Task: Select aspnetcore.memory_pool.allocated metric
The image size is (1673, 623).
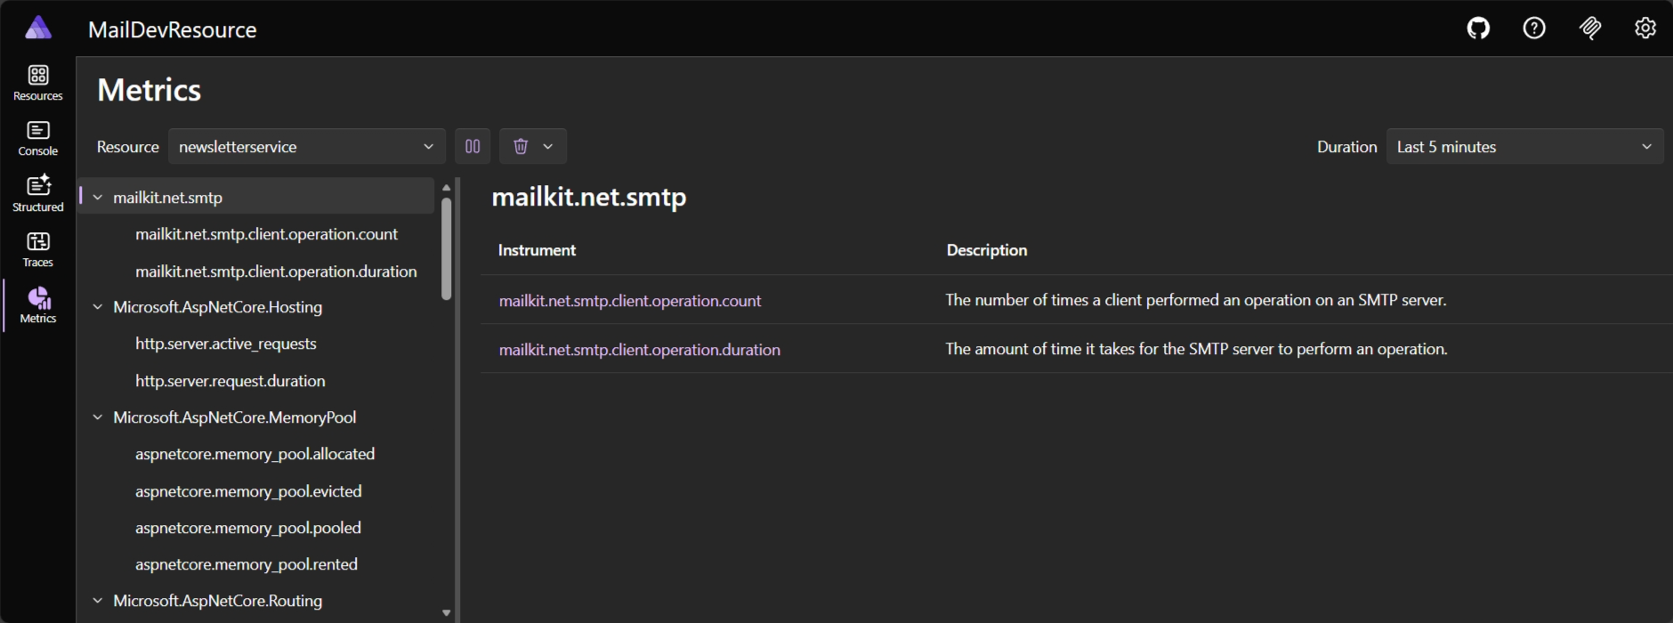Action: [x=255, y=454]
